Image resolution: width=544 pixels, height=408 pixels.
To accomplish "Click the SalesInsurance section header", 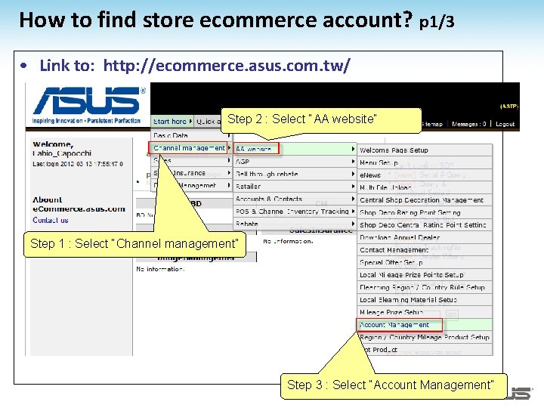I will click(321, 230).
